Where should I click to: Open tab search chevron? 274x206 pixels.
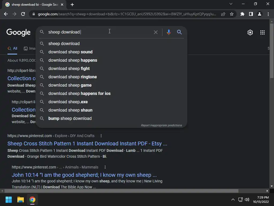pyautogui.click(x=231, y=4)
